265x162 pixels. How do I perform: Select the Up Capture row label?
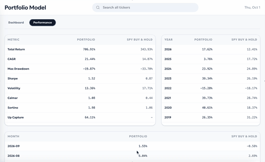15,117
